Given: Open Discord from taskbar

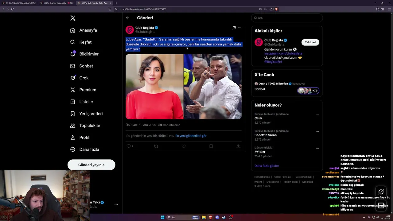Looking at the screenshot, I should [217, 217].
